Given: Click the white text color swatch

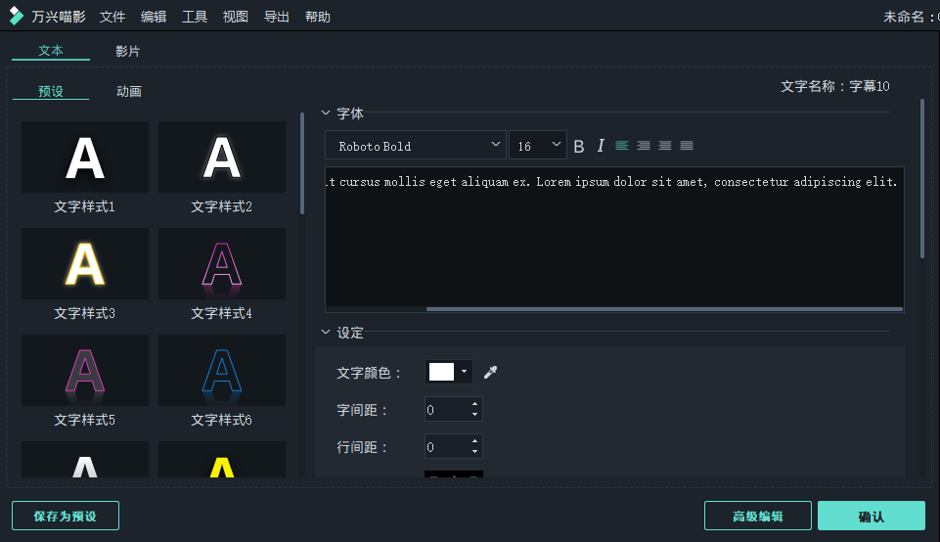Looking at the screenshot, I should [441, 372].
